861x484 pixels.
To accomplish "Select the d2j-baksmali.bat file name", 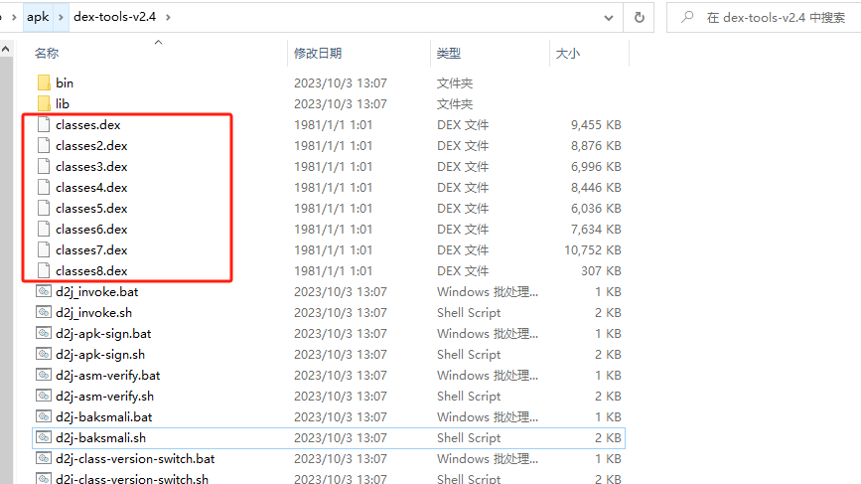I will (104, 417).
